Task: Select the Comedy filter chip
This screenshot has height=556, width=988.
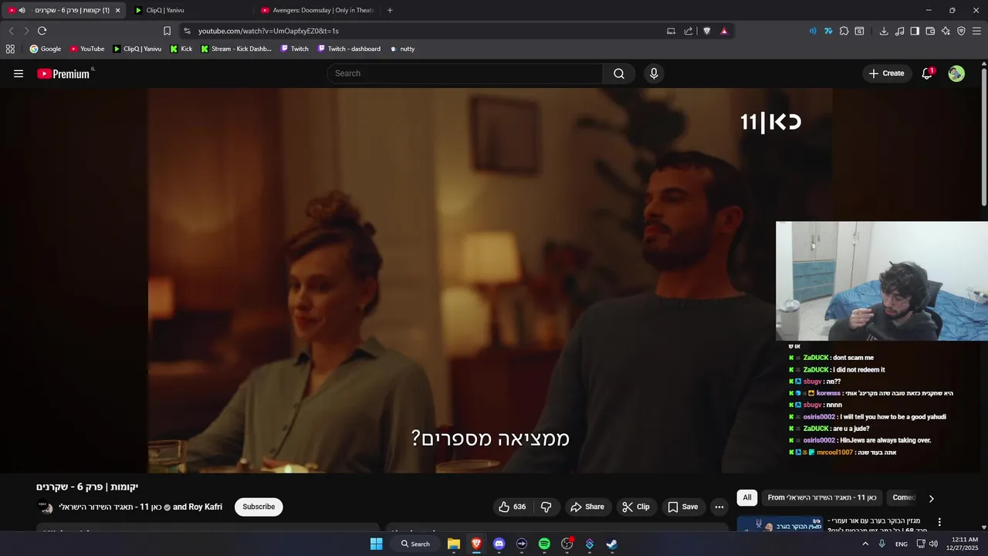Action: coord(903,497)
